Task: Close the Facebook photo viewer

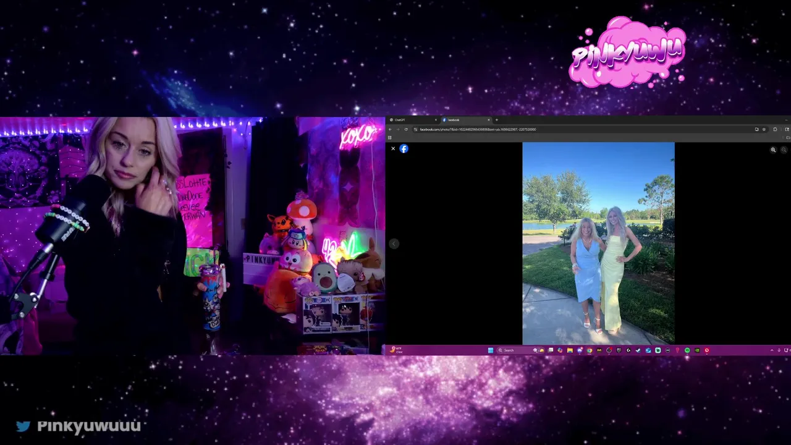Action: (x=393, y=148)
